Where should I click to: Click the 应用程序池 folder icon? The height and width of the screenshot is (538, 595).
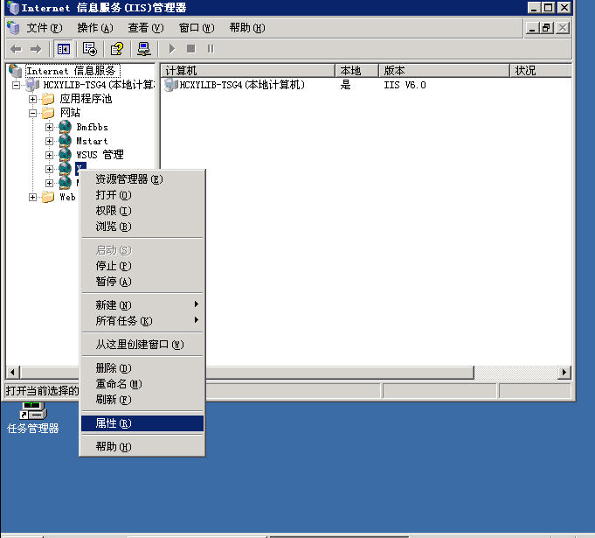(48, 99)
